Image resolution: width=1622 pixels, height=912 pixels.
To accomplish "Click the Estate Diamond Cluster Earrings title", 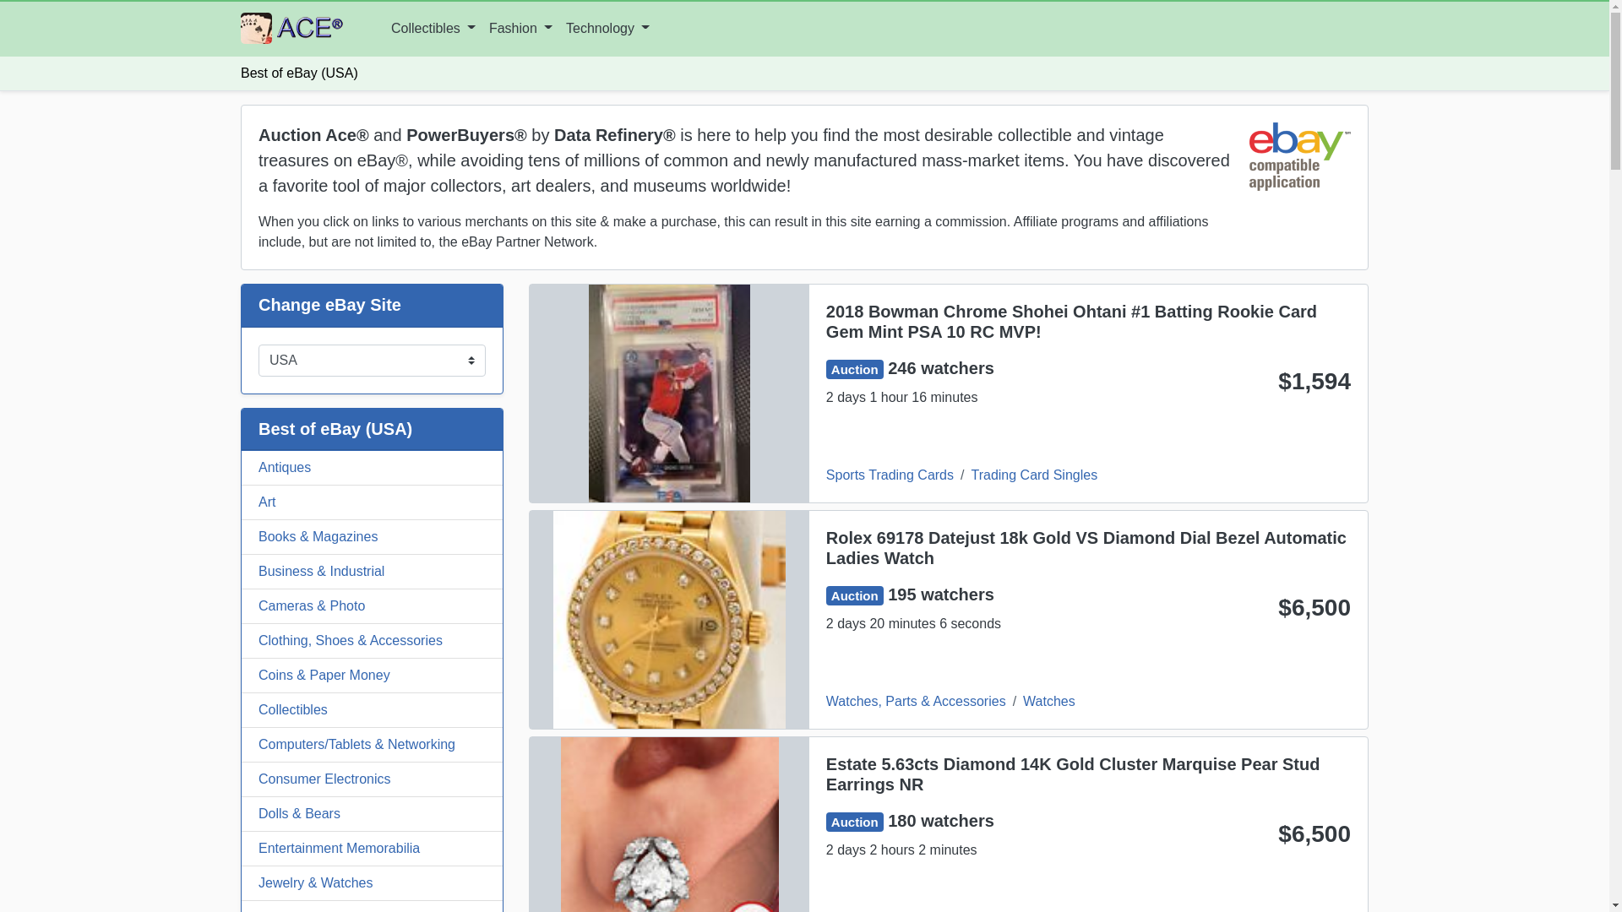I will (x=1073, y=774).
